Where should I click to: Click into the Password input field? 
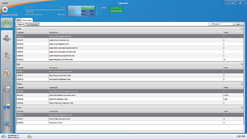pos(226,24)
